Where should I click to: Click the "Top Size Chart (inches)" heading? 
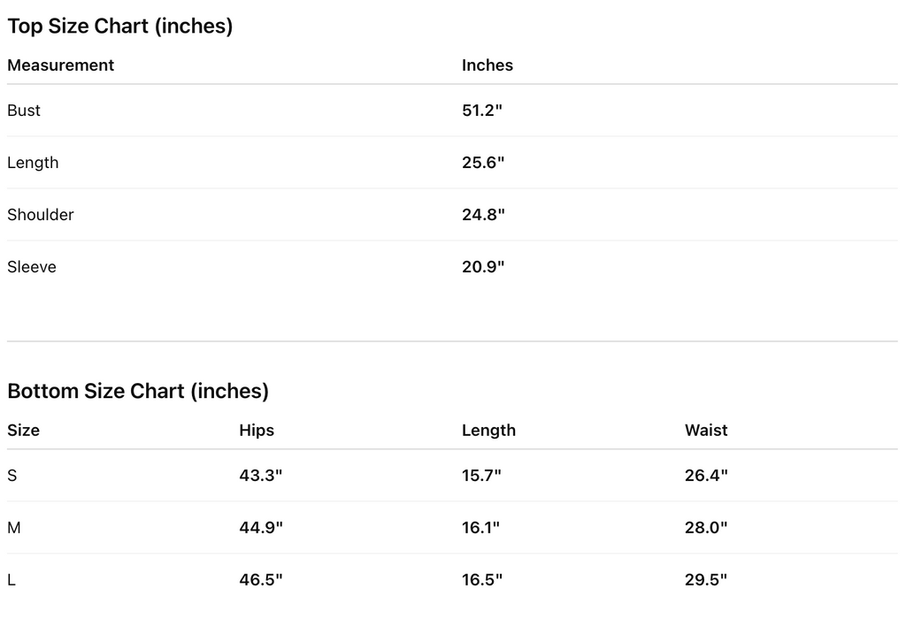tap(119, 27)
